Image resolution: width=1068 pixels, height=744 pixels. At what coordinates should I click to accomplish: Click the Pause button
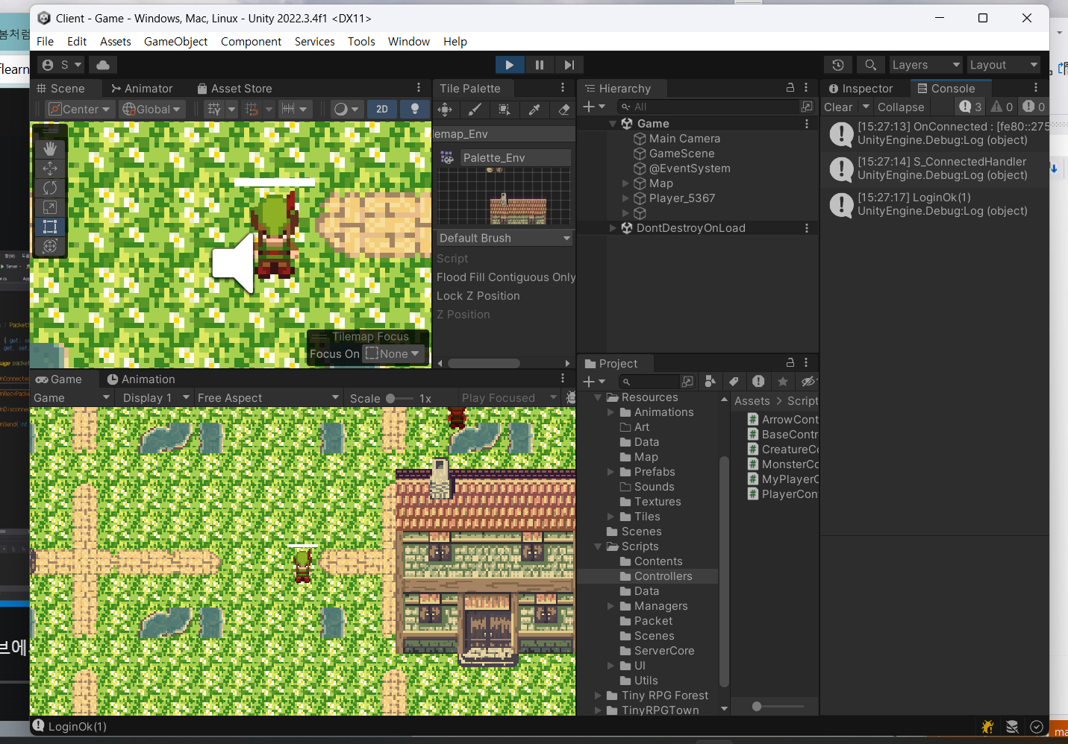click(x=539, y=65)
